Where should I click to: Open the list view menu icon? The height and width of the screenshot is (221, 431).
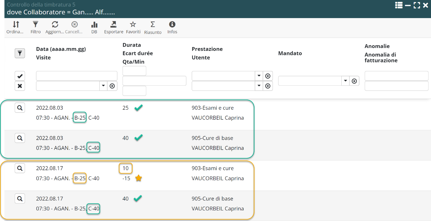(x=398, y=5)
